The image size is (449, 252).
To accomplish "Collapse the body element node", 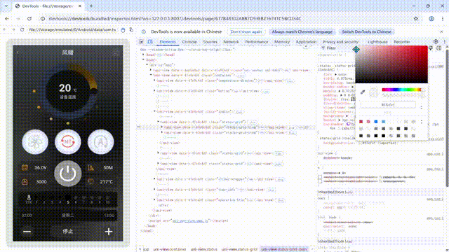I will (143, 59).
